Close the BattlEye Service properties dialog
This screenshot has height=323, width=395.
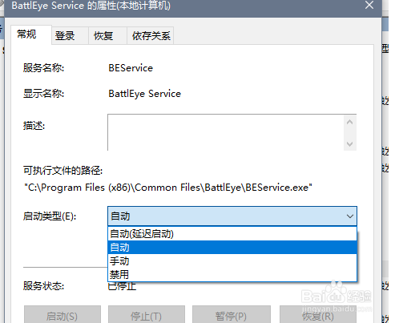click(x=369, y=5)
